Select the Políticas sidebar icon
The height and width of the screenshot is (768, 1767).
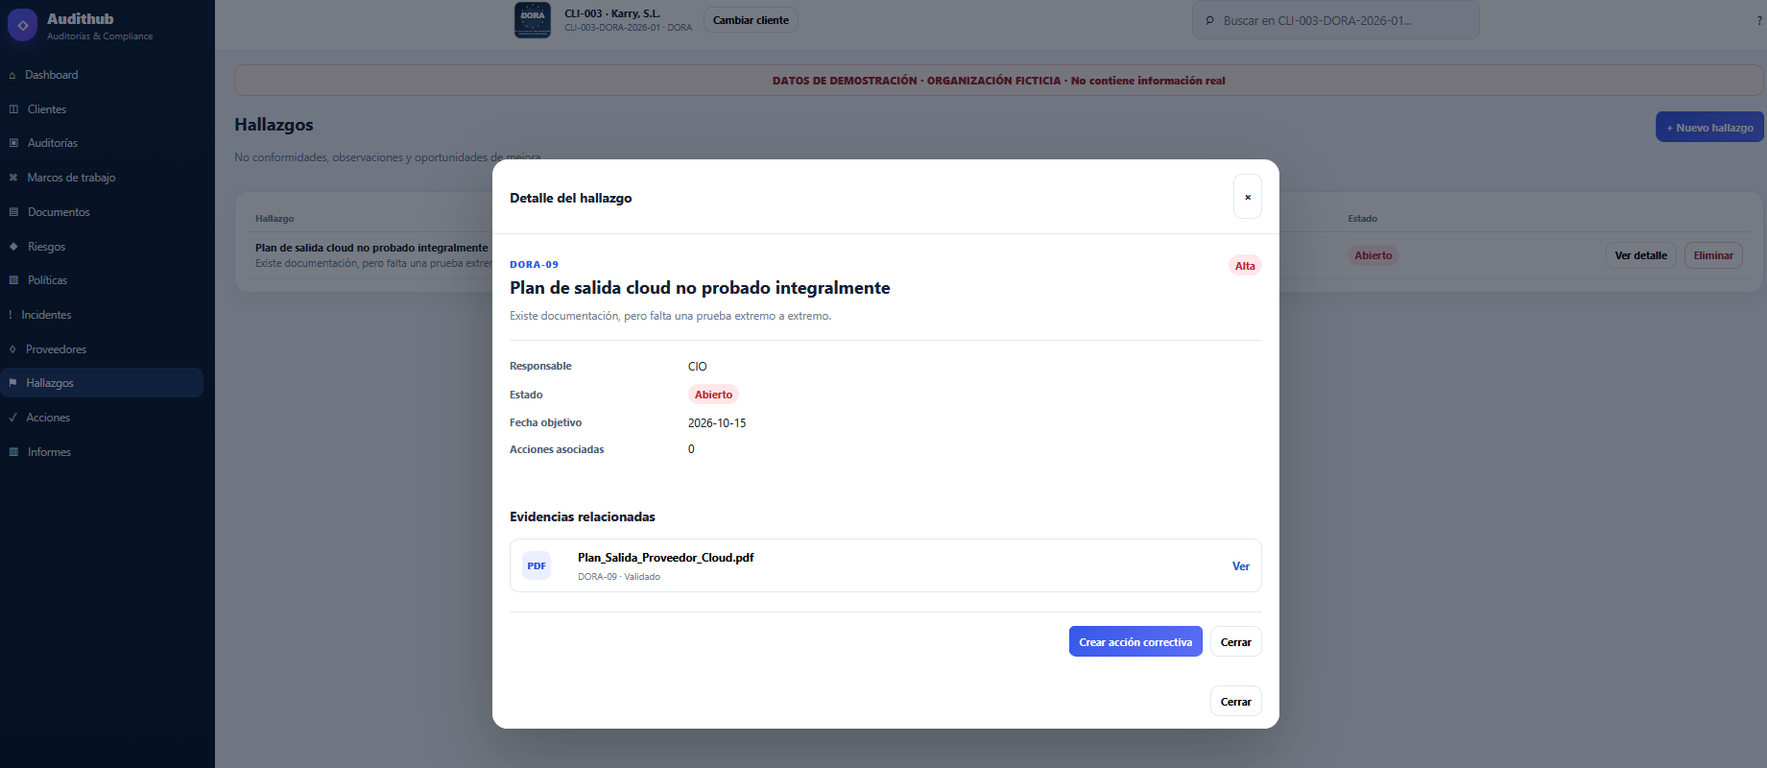(x=13, y=280)
